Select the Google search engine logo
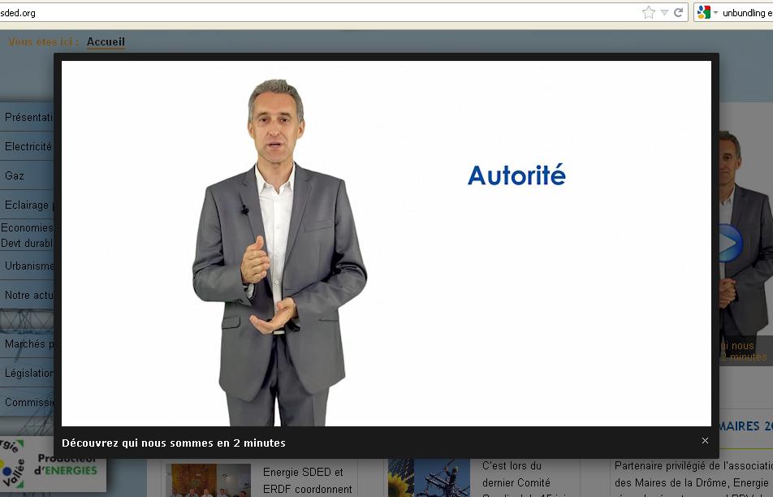Screen dimensions: 773x497 (x=702, y=12)
